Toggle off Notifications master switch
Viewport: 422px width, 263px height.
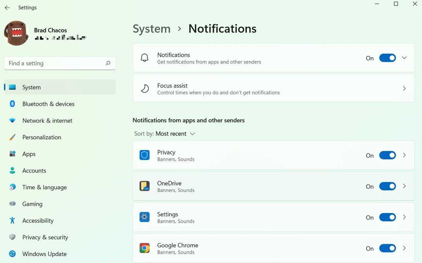click(387, 58)
